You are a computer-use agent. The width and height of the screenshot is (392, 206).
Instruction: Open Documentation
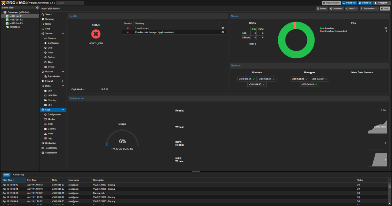coord(332,3)
